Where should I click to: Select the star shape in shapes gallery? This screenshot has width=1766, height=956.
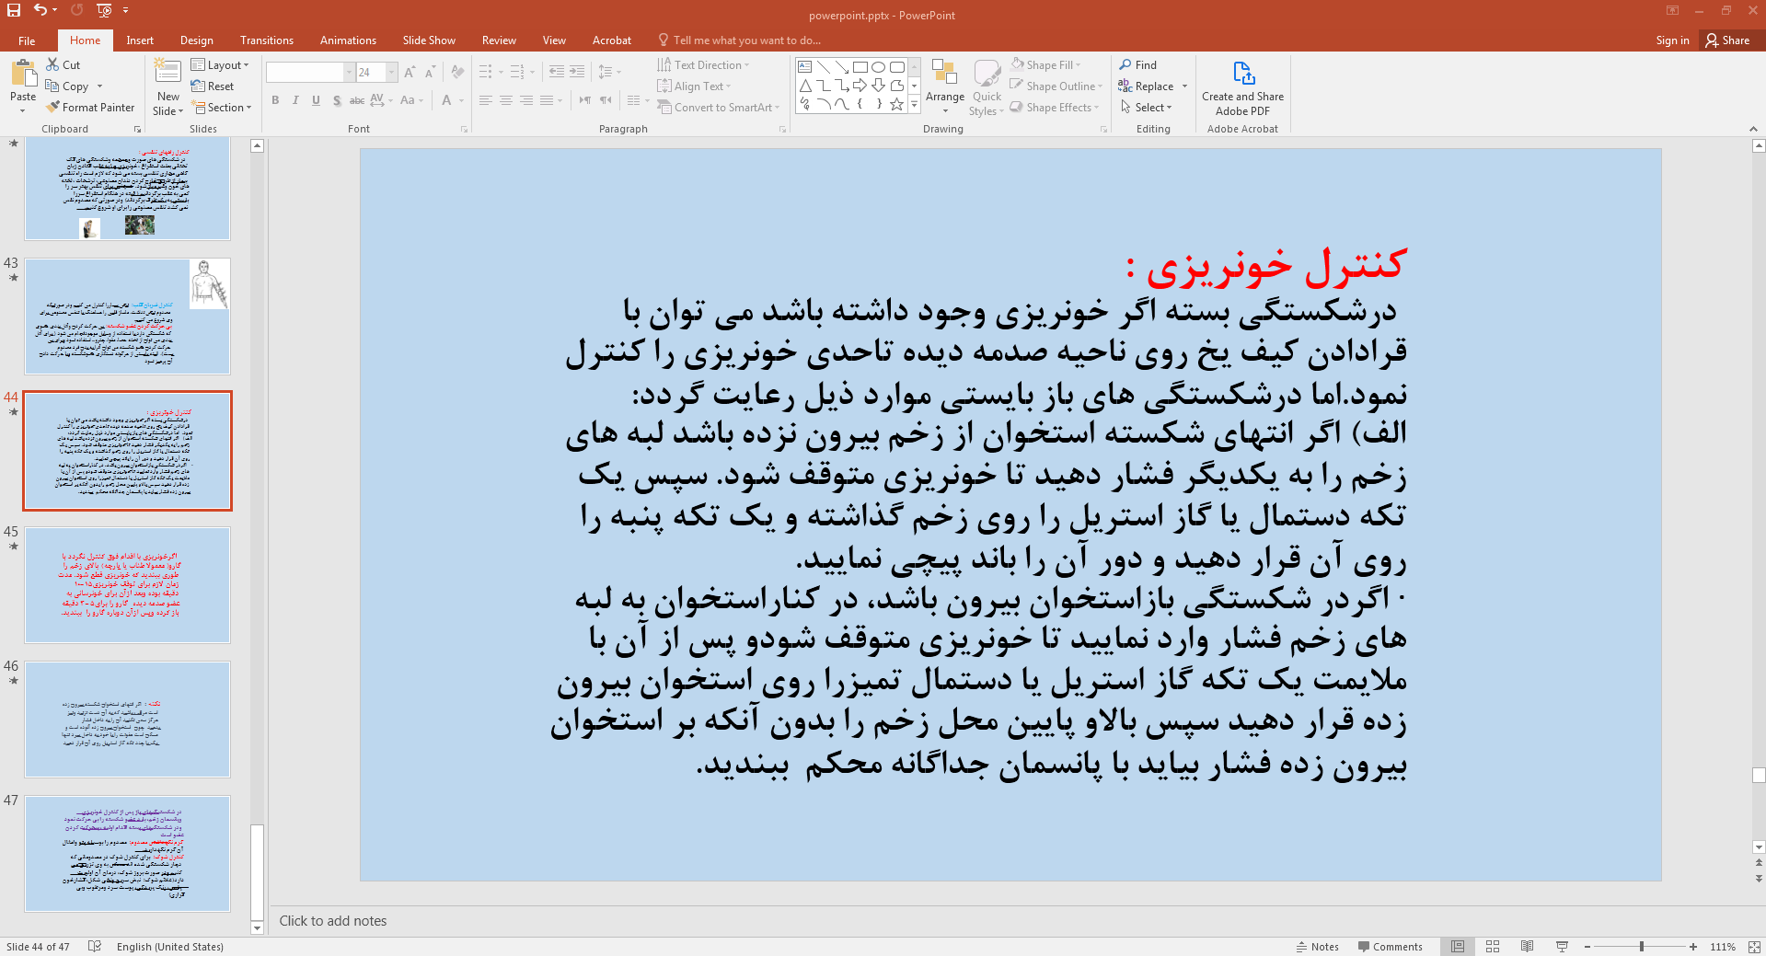[x=896, y=104]
